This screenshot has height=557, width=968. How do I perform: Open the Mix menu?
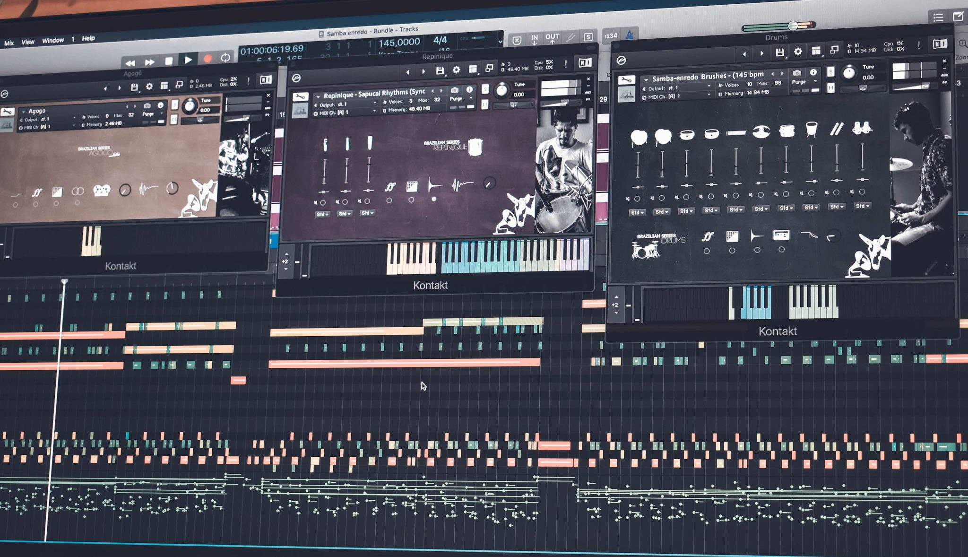tap(9, 43)
